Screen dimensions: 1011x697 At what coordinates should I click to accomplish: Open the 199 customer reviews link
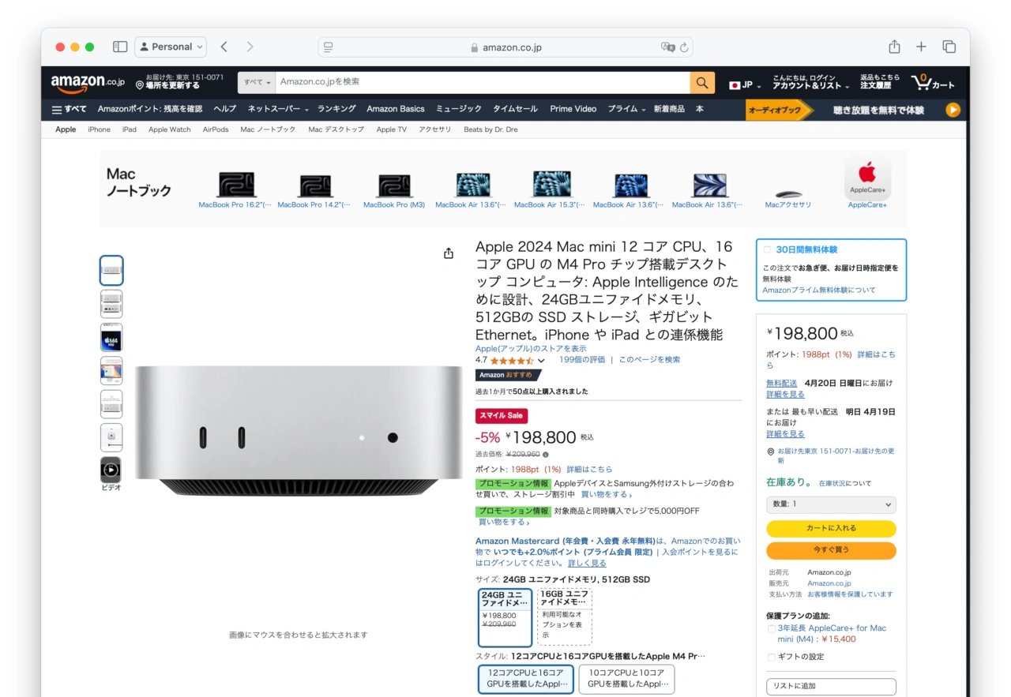click(582, 359)
